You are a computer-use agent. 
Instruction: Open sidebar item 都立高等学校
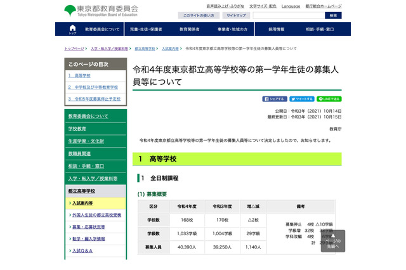point(82,191)
